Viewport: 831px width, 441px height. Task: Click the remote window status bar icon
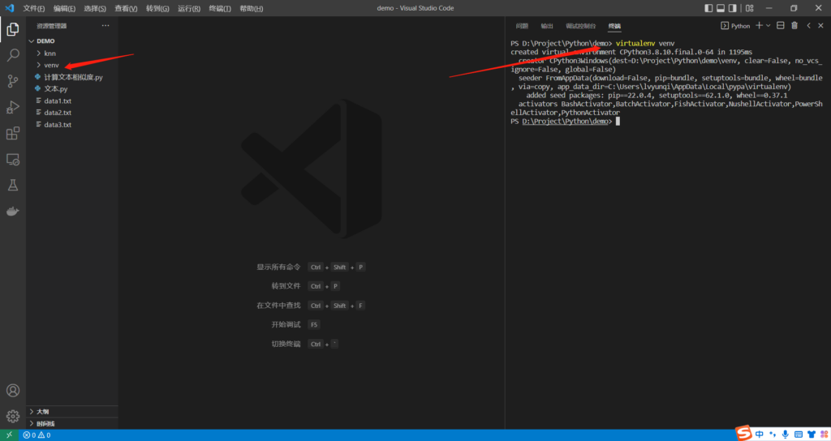point(9,435)
